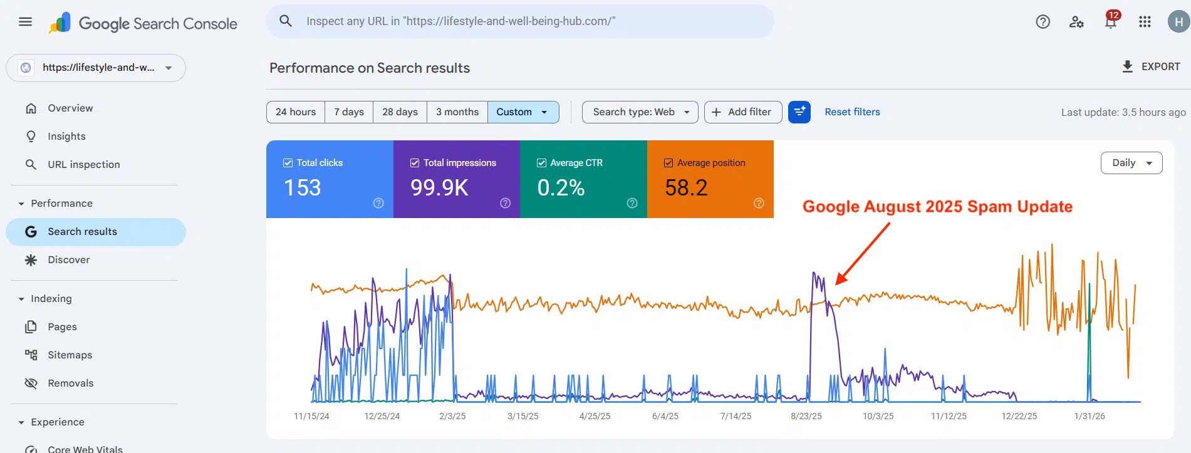Disable the Average CTR checkbox

(x=541, y=163)
